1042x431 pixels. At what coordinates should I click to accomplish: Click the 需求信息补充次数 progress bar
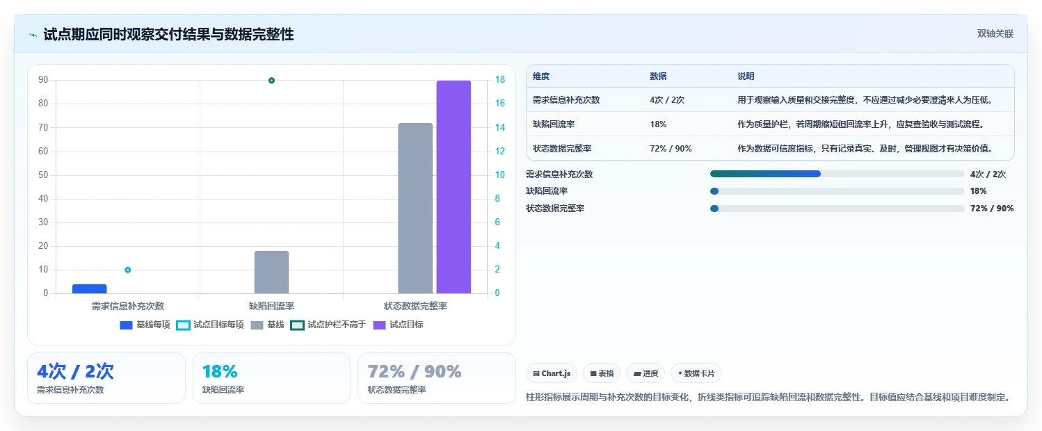837,174
